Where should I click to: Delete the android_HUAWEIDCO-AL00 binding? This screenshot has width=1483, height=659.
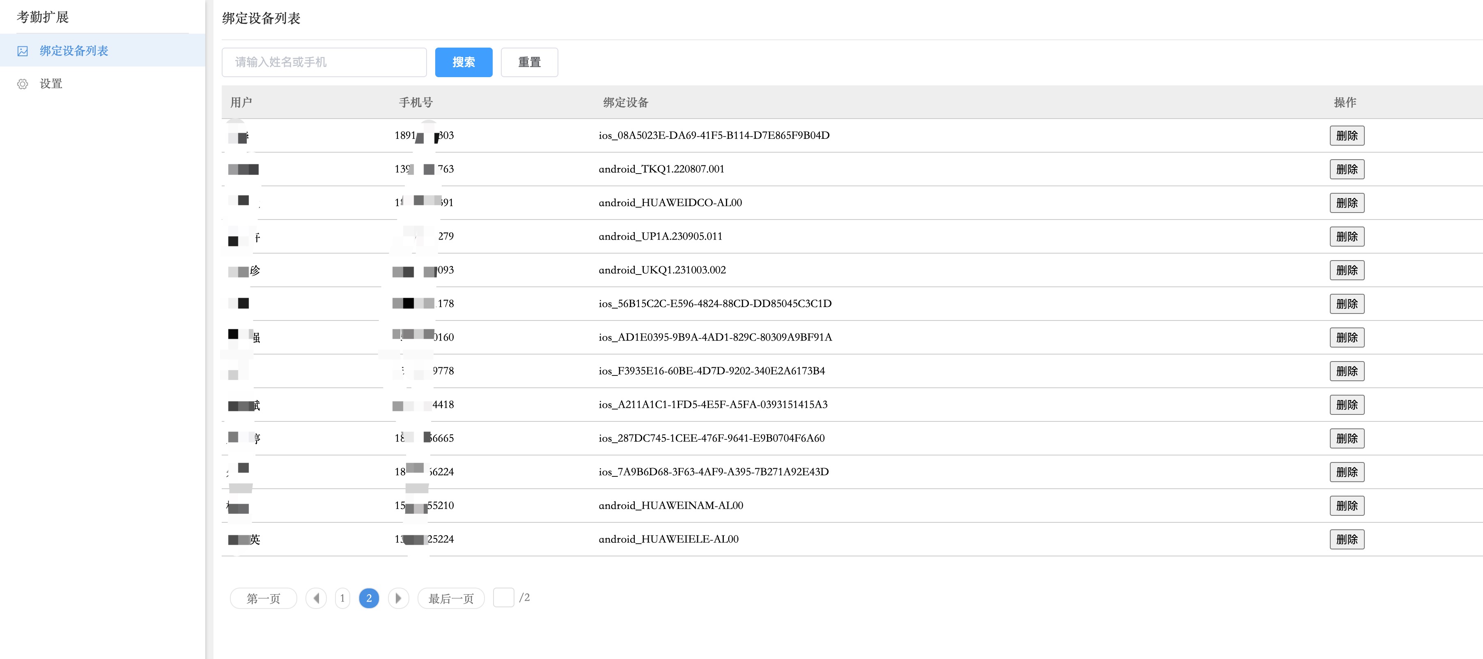(1347, 203)
